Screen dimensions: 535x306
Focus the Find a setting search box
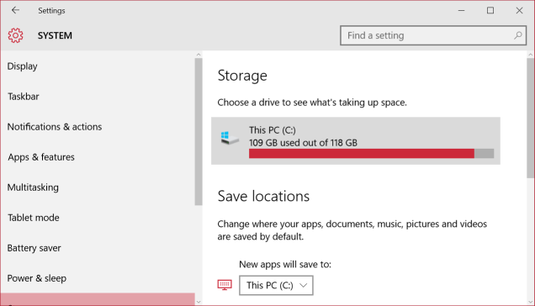click(433, 35)
